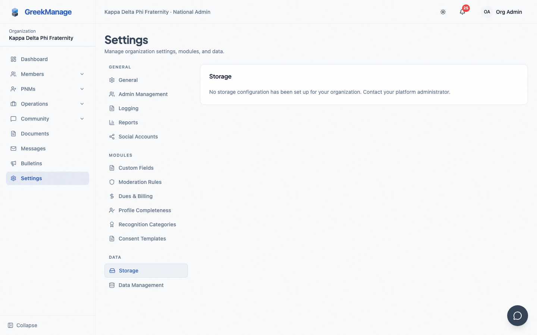This screenshot has height=335, width=537.
Task: Toggle the light/dark theme sun icon
Action: tap(443, 12)
